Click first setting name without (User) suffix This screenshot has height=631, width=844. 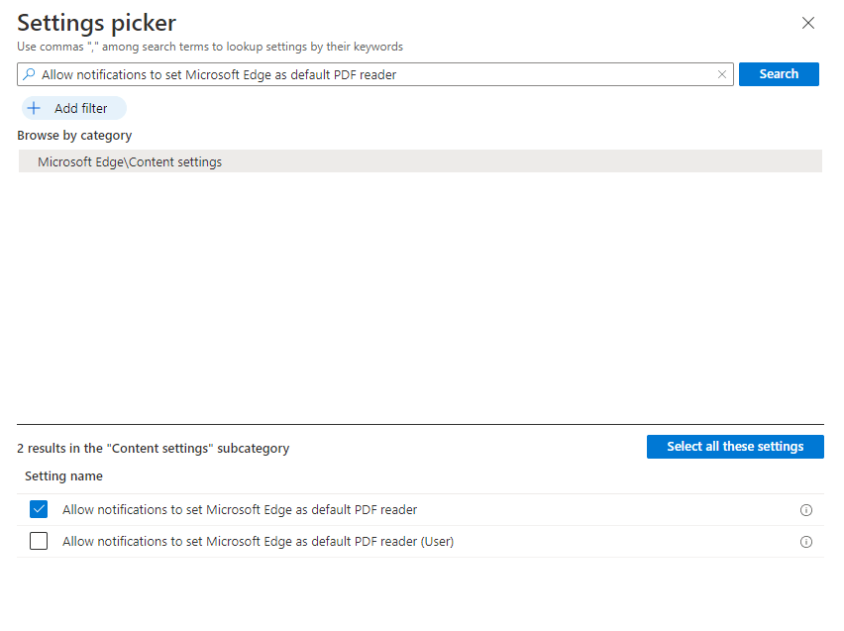tap(240, 510)
